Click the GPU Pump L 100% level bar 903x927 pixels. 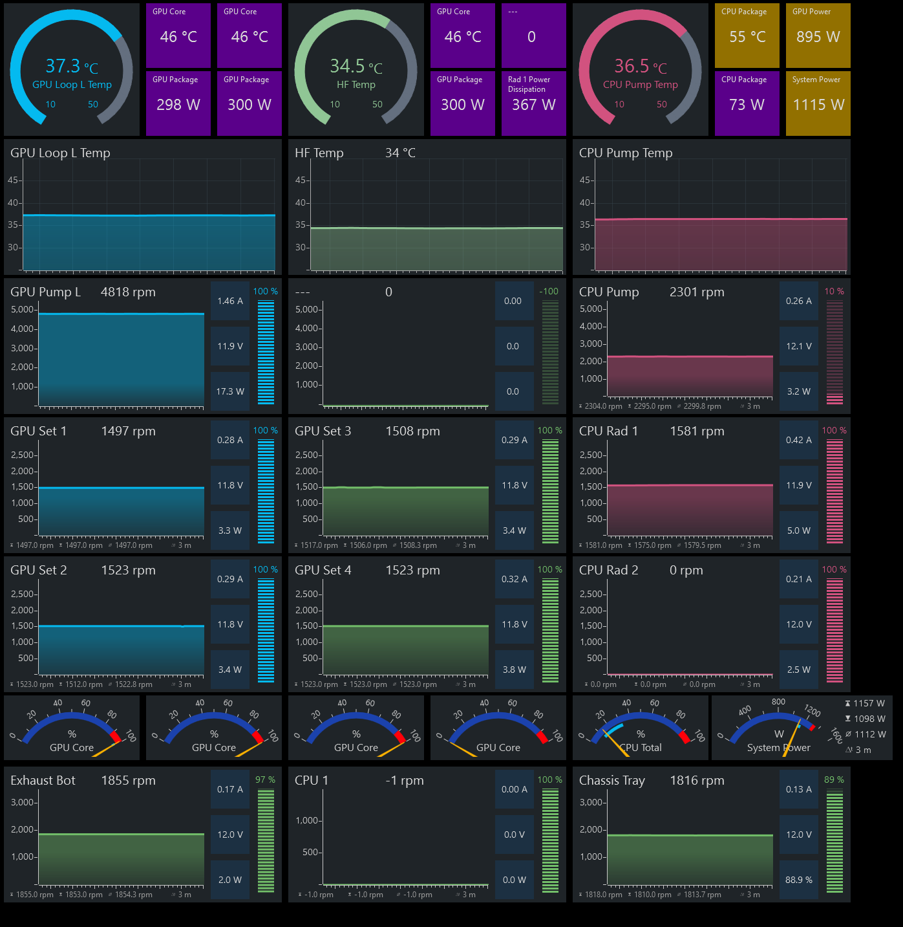[x=266, y=352]
